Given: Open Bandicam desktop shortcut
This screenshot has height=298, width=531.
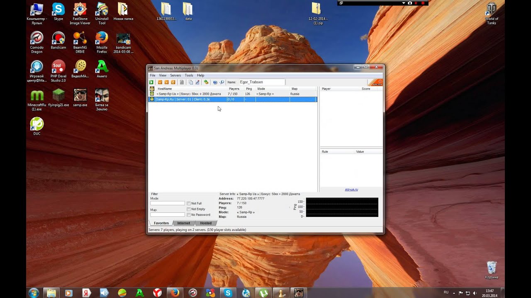Looking at the screenshot, I should pos(58,40).
